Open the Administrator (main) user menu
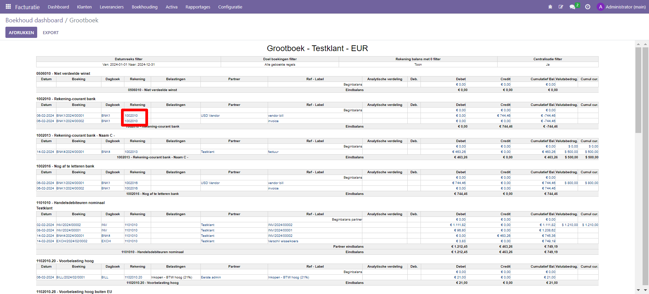 [x=625, y=7]
